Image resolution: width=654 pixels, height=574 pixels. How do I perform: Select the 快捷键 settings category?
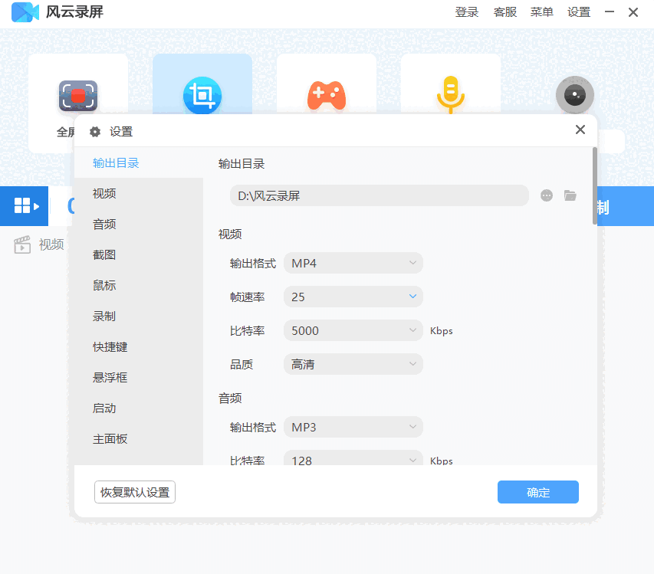(139, 347)
